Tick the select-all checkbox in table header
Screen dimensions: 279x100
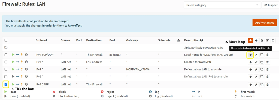[6, 40]
